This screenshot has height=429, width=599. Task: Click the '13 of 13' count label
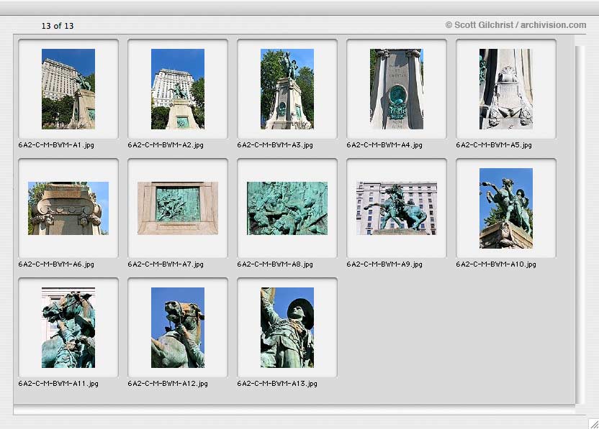coord(58,26)
